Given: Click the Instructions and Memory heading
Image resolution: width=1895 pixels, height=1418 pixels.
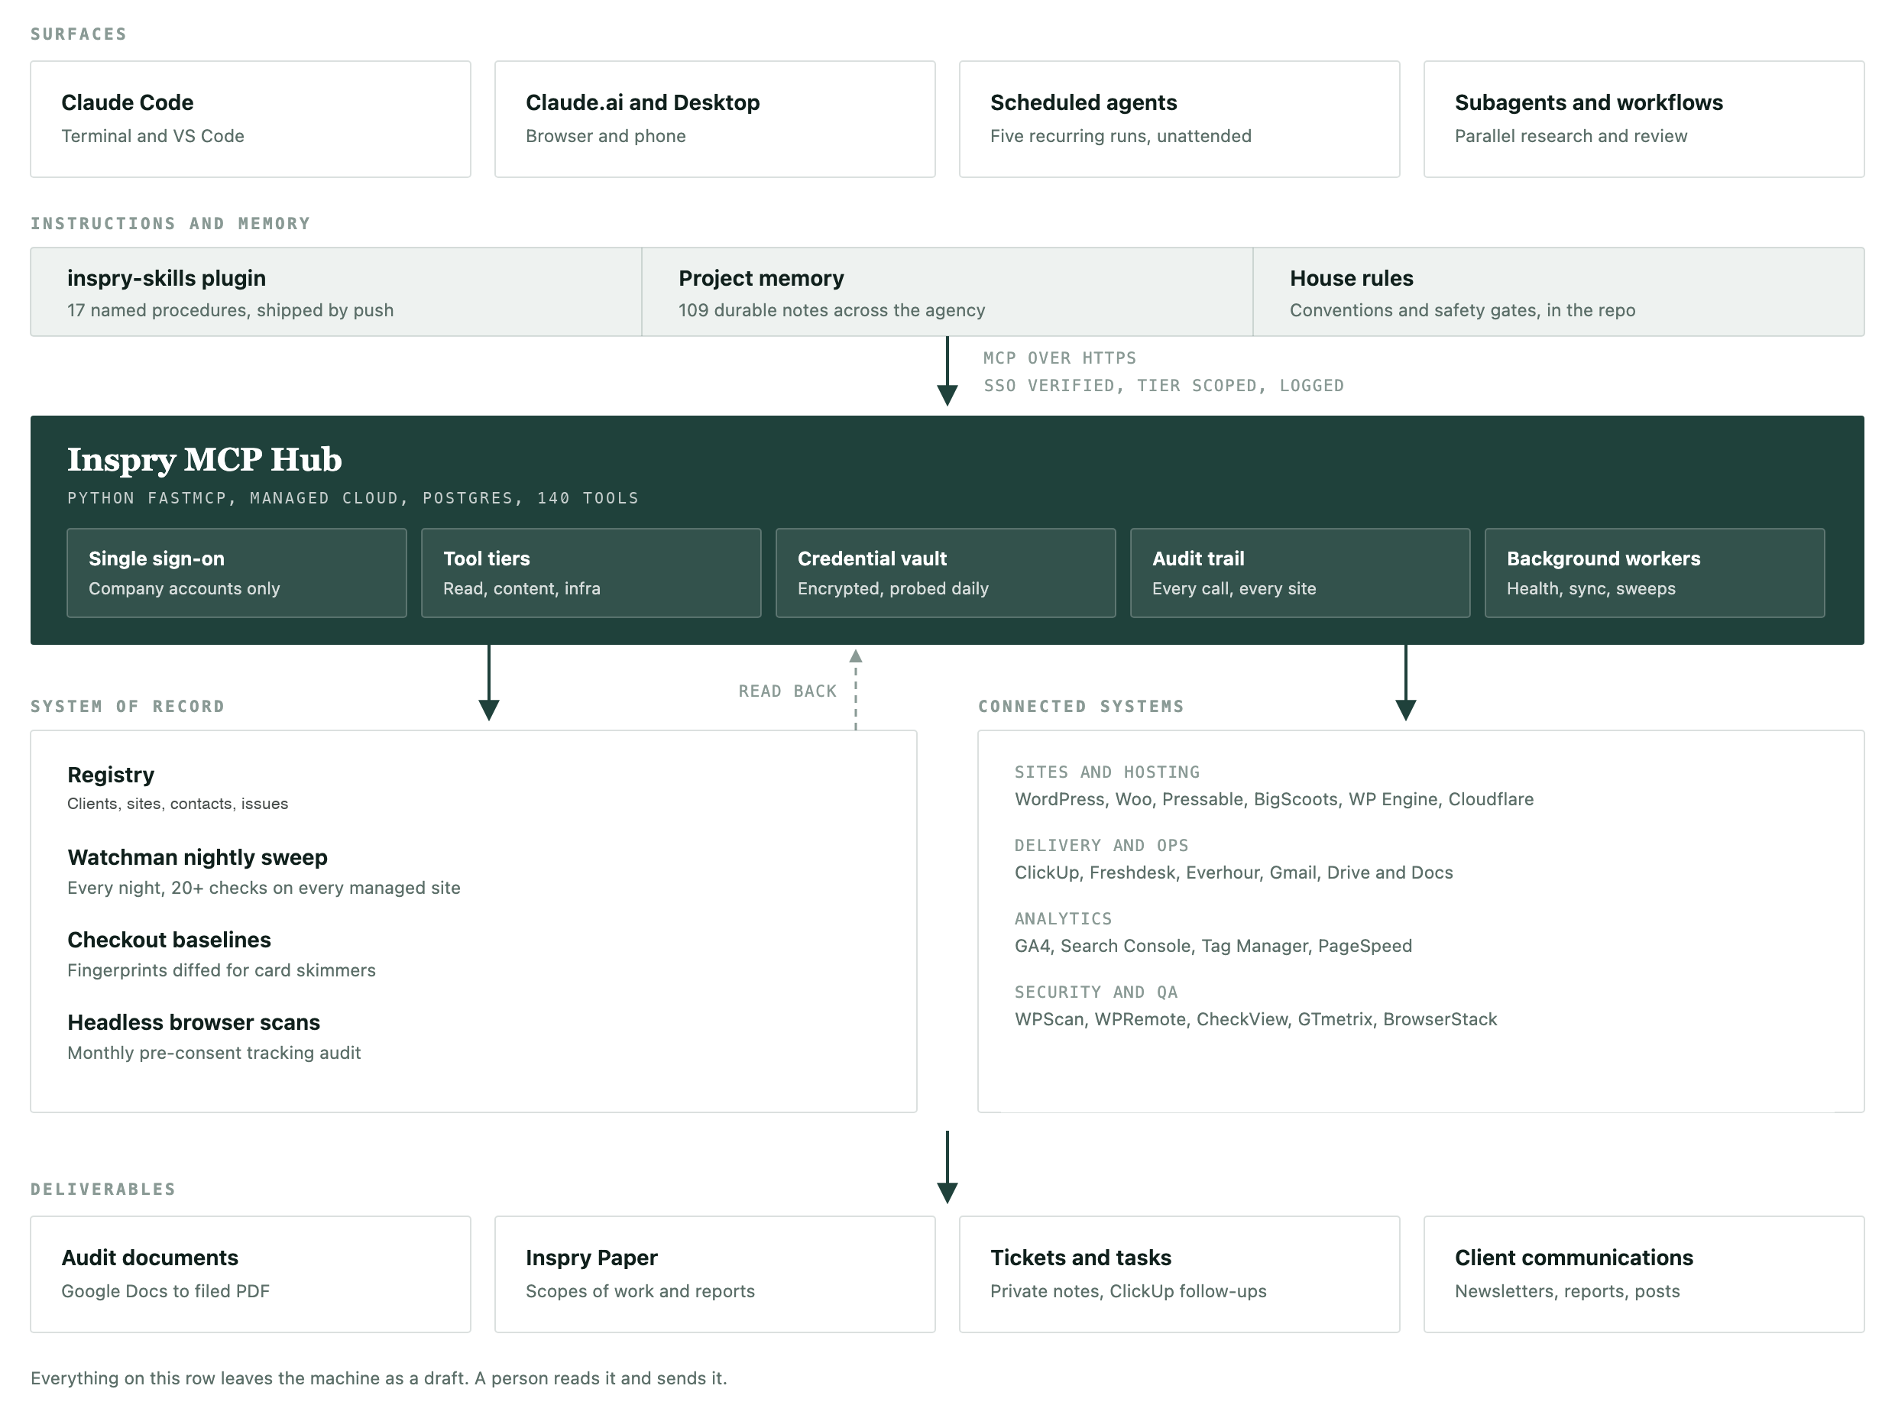Looking at the screenshot, I should tap(170, 224).
